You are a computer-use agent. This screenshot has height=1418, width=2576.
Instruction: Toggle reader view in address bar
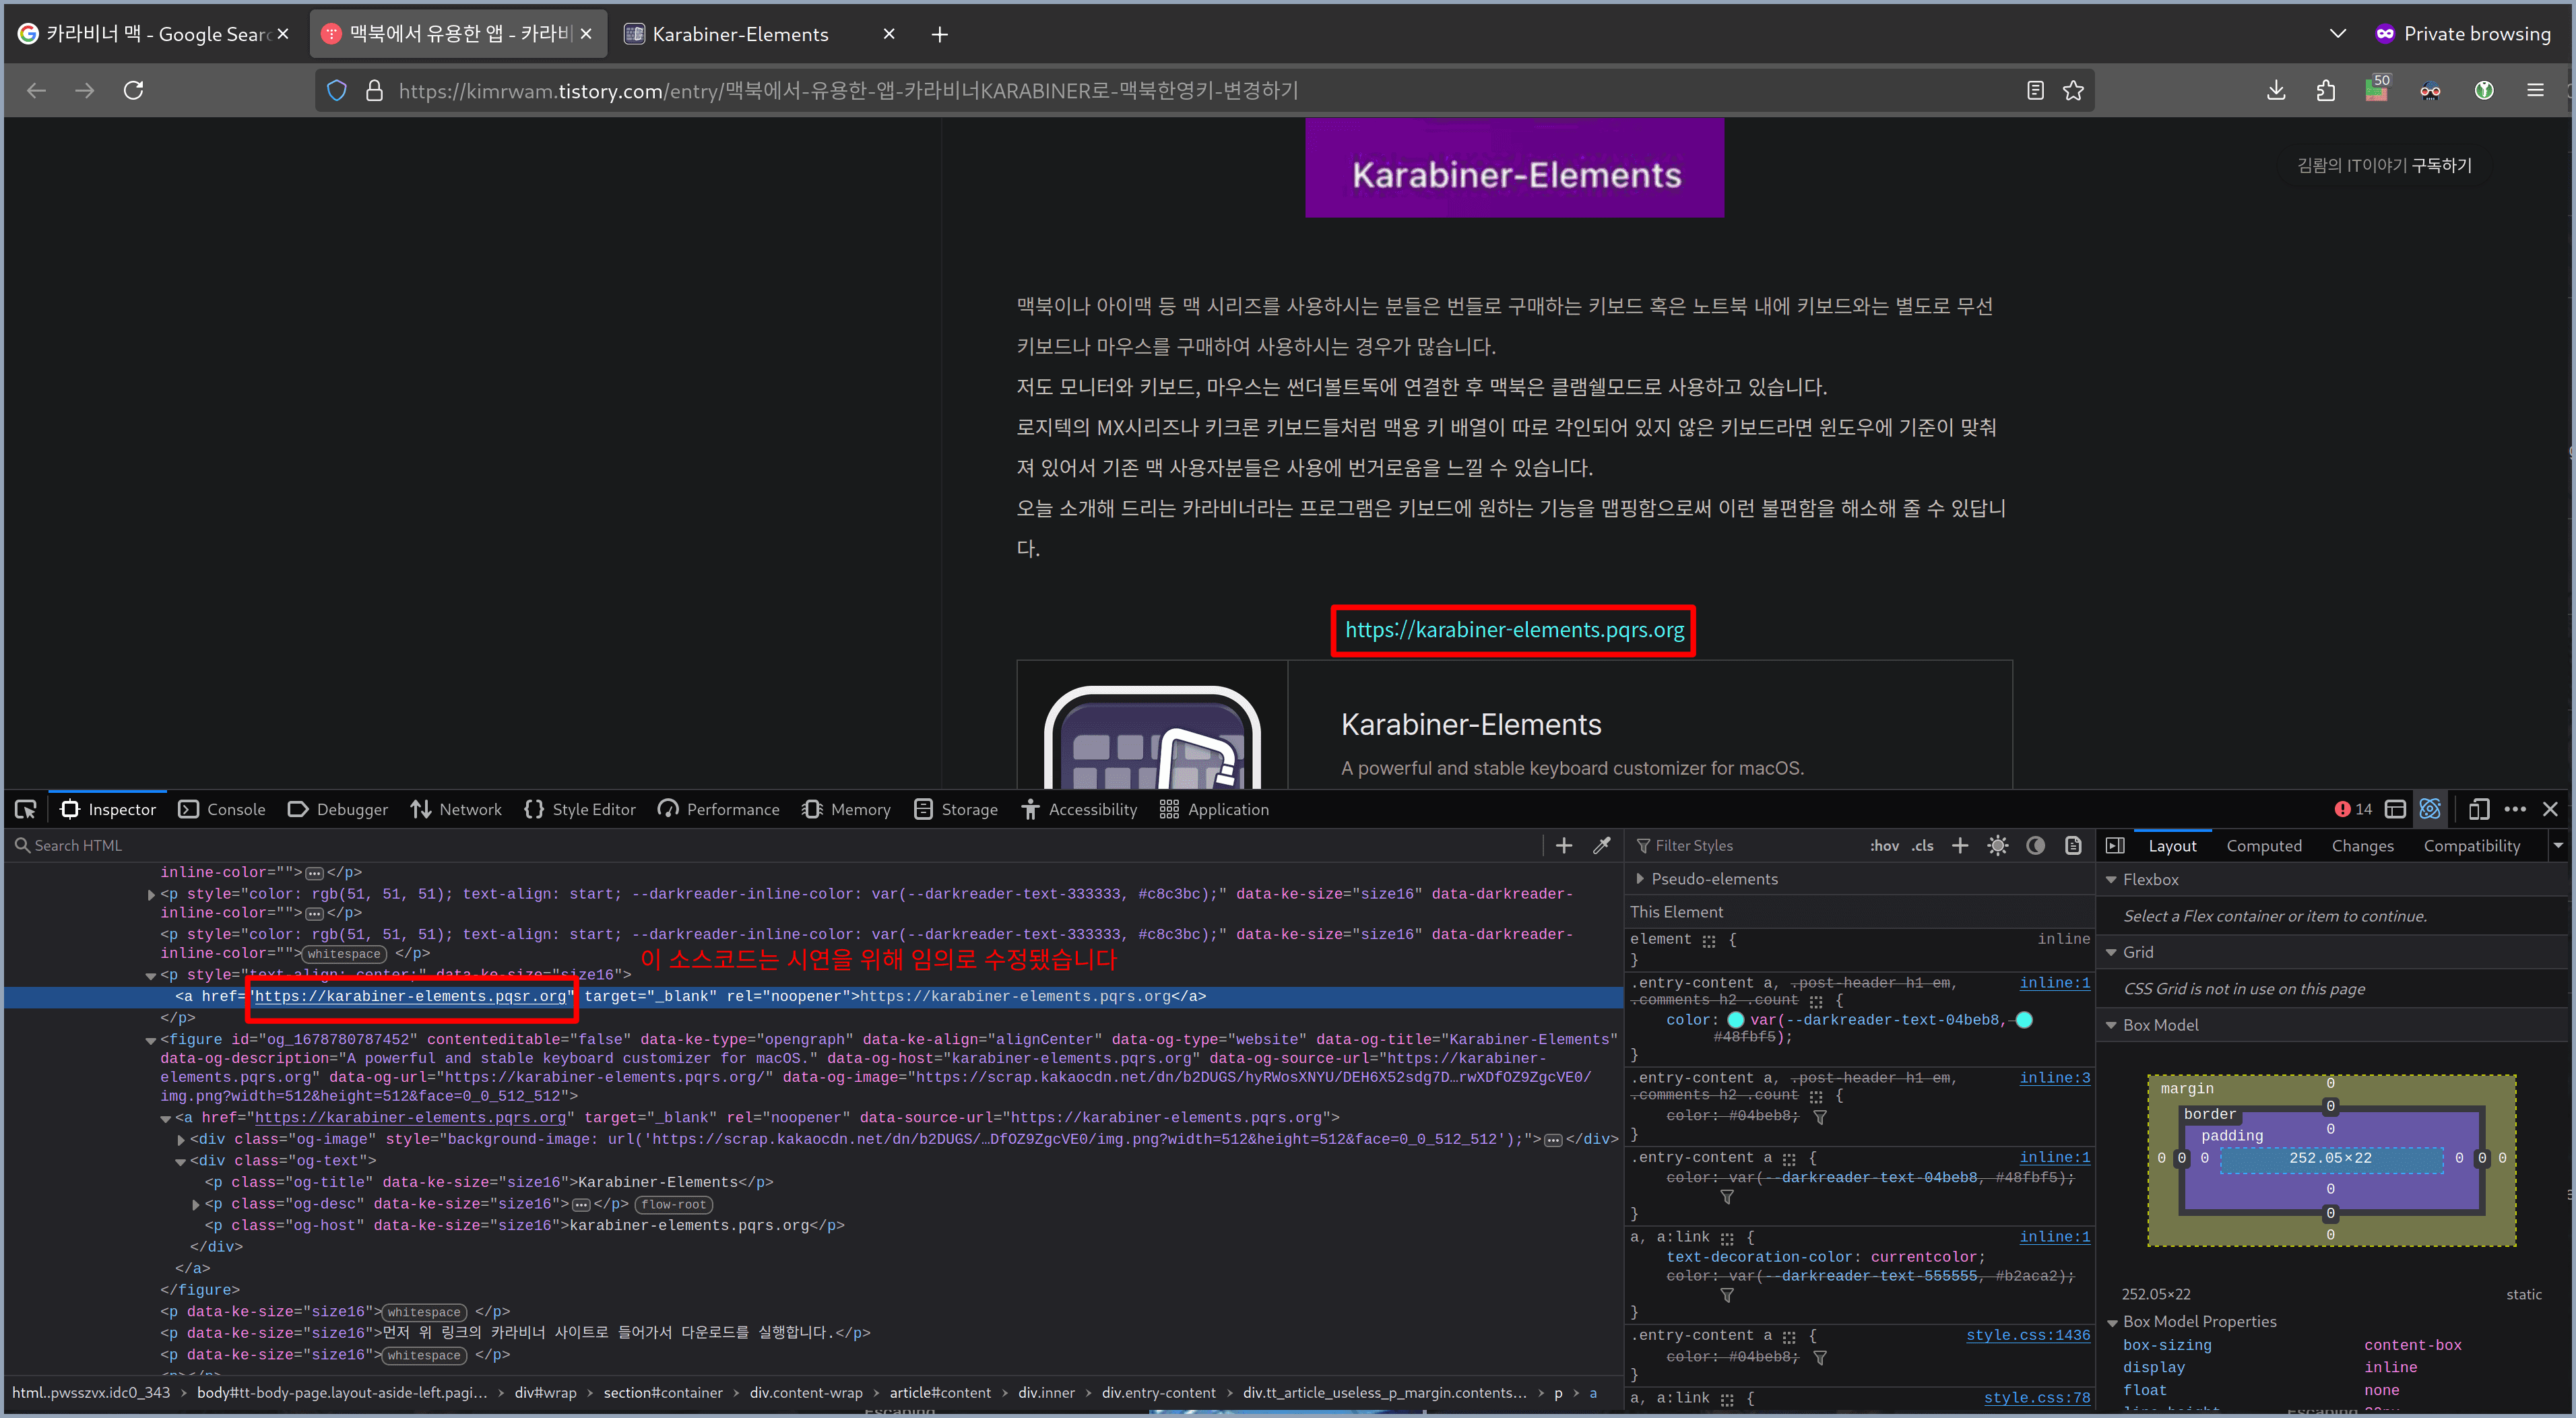tap(2034, 90)
